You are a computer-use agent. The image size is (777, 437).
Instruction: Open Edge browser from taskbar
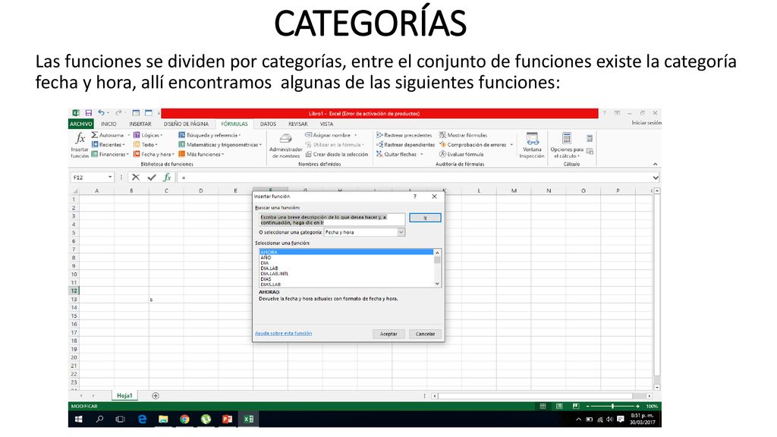click(142, 419)
